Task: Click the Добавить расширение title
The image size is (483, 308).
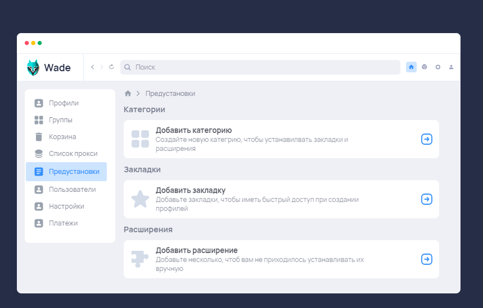Action: point(197,250)
